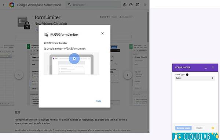Click New Visions Cloudlab developer link
This screenshot has height=140, width=220.
pos(51,24)
